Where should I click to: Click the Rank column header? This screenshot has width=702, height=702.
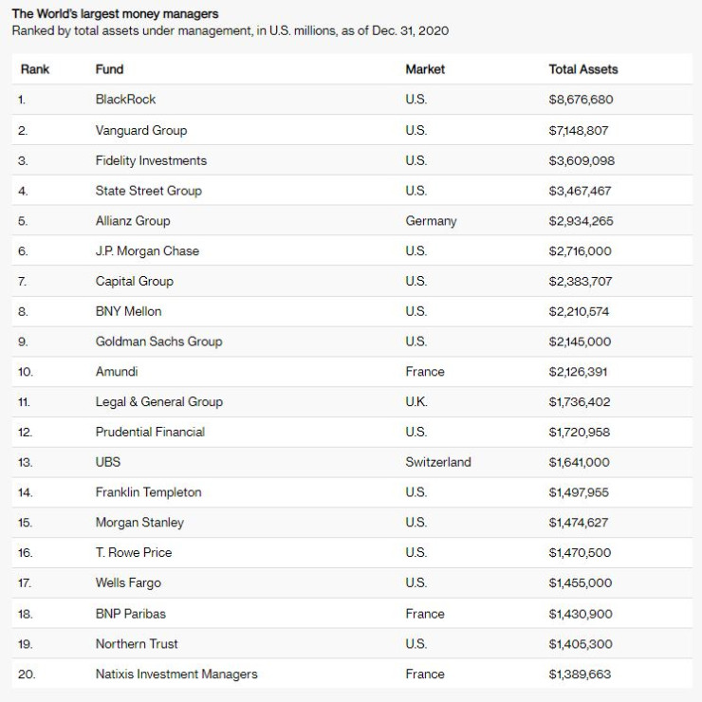[35, 69]
